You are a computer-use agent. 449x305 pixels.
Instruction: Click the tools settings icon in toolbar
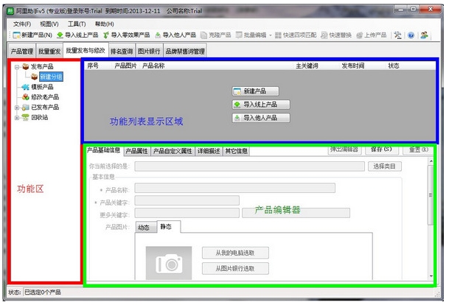pos(397,35)
